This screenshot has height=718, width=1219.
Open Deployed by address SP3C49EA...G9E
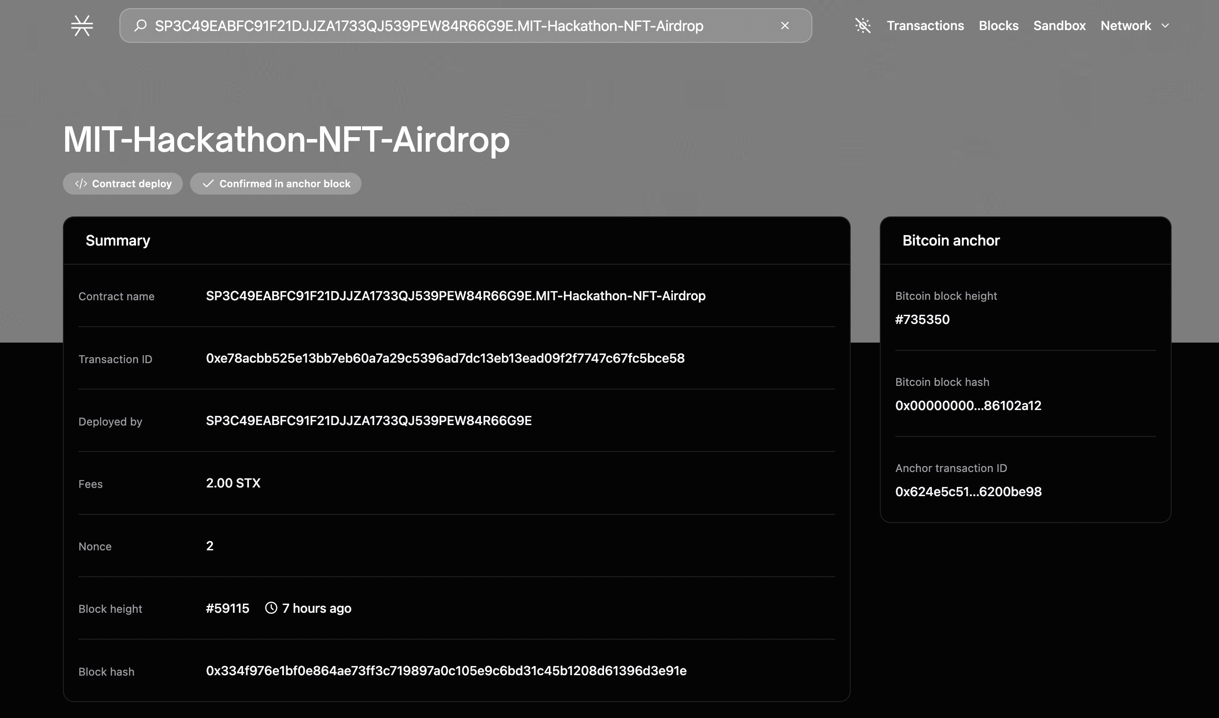coord(368,421)
